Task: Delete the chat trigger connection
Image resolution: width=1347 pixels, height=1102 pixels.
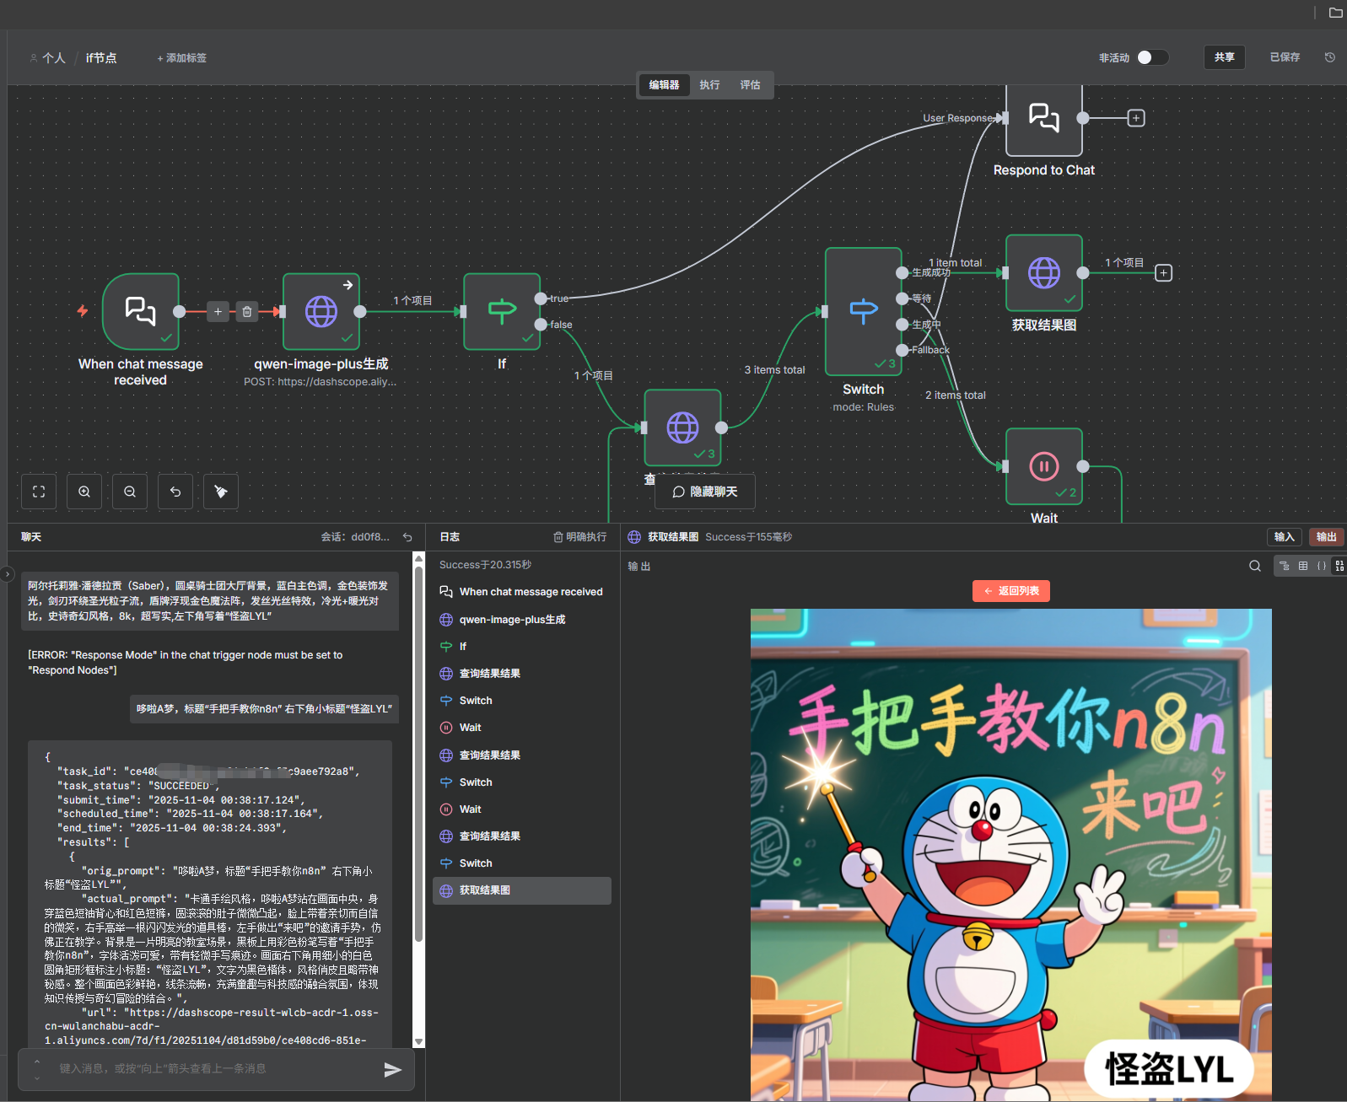Action: point(246,311)
